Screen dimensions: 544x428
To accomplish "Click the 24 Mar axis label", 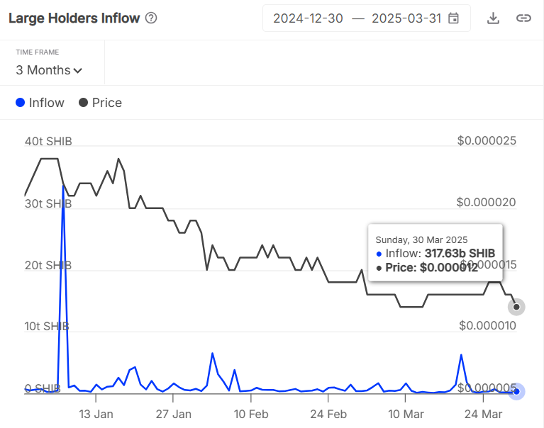I will click(x=483, y=414).
